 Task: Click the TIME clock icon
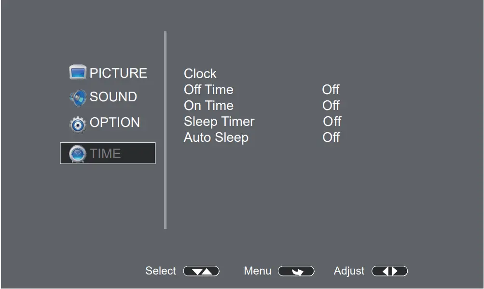[x=78, y=154]
